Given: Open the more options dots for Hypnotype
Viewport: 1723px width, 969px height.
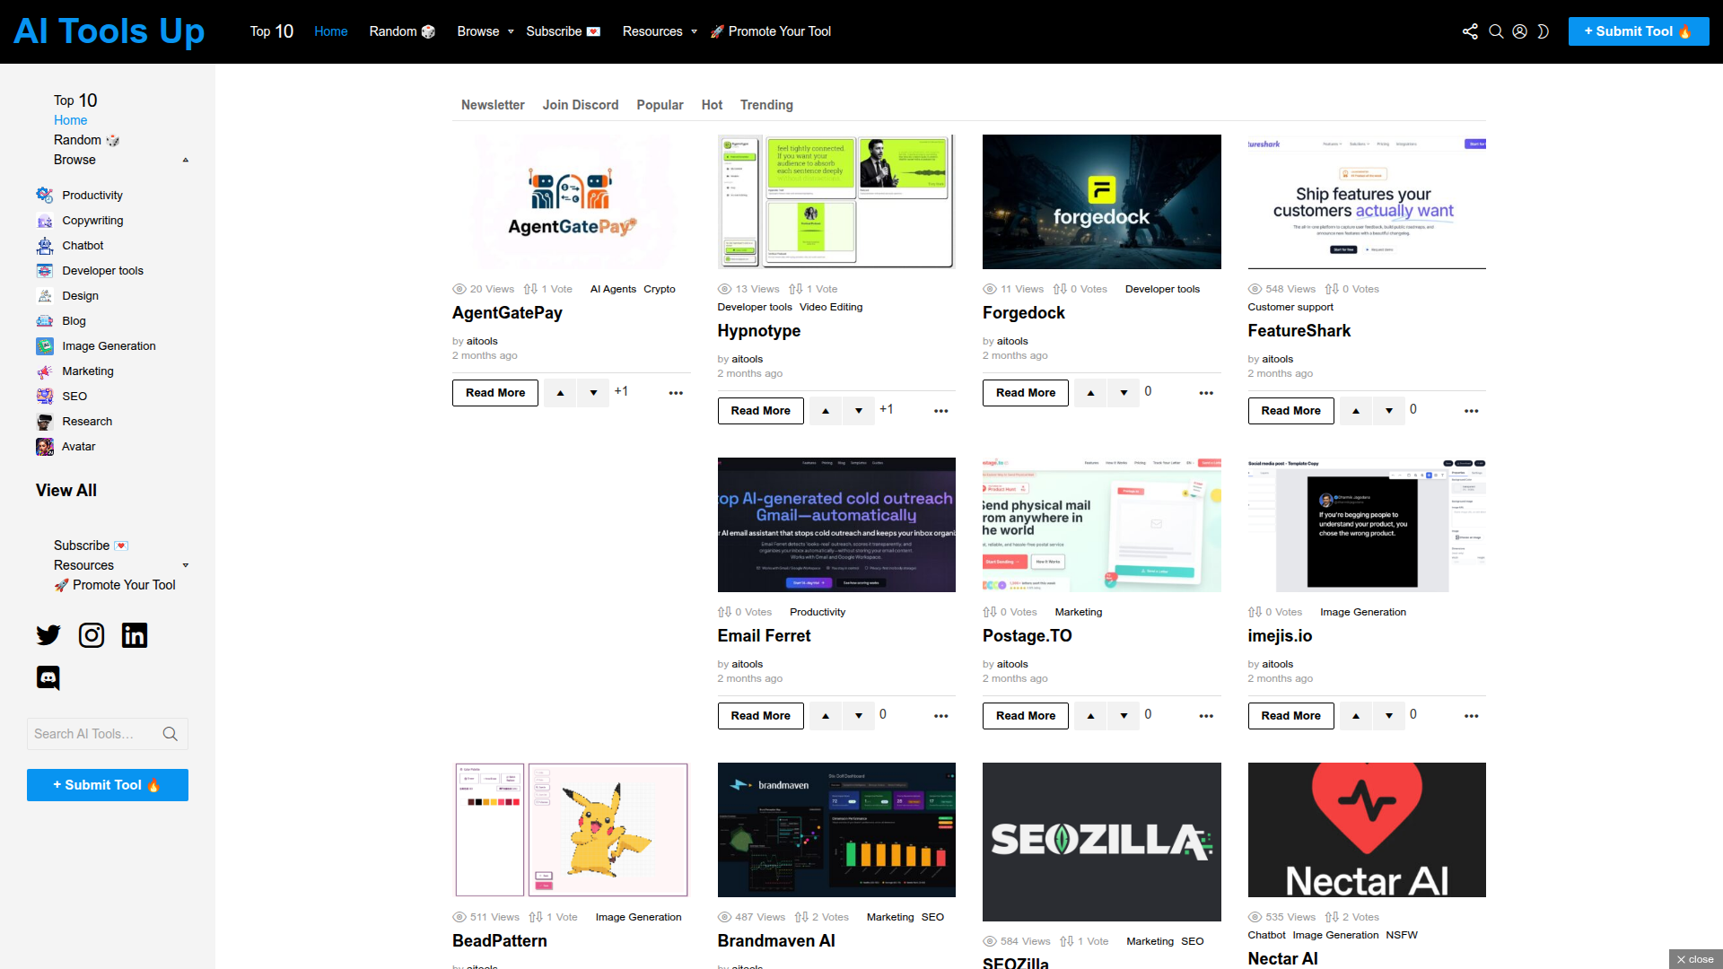Looking at the screenshot, I should click(940, 411).
